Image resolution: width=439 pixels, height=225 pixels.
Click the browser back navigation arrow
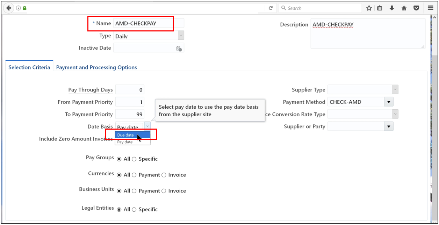pos(8,8)
